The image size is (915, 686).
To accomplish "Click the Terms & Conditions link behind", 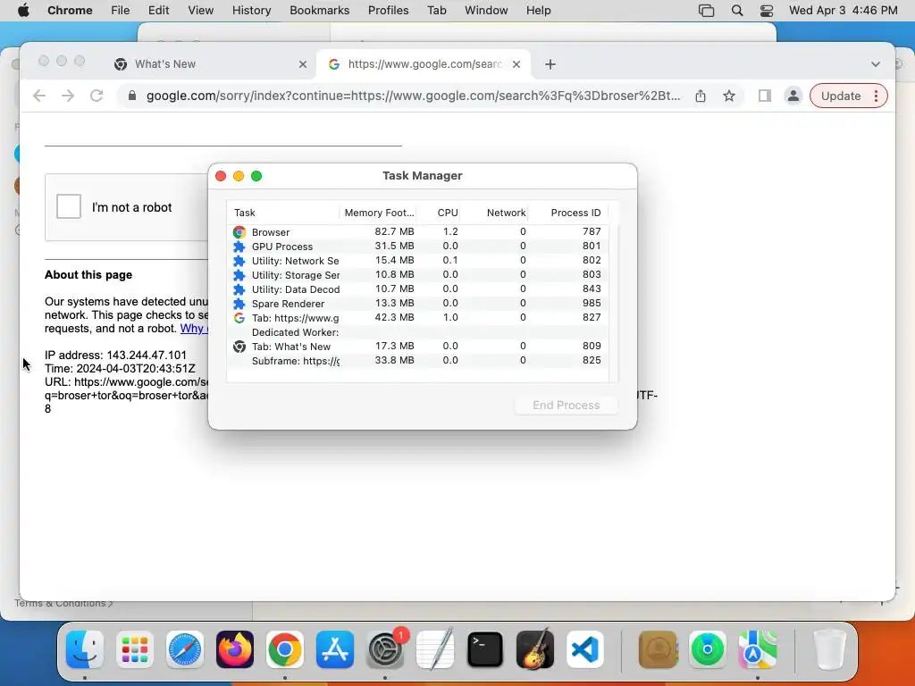I will pos(63,604).
